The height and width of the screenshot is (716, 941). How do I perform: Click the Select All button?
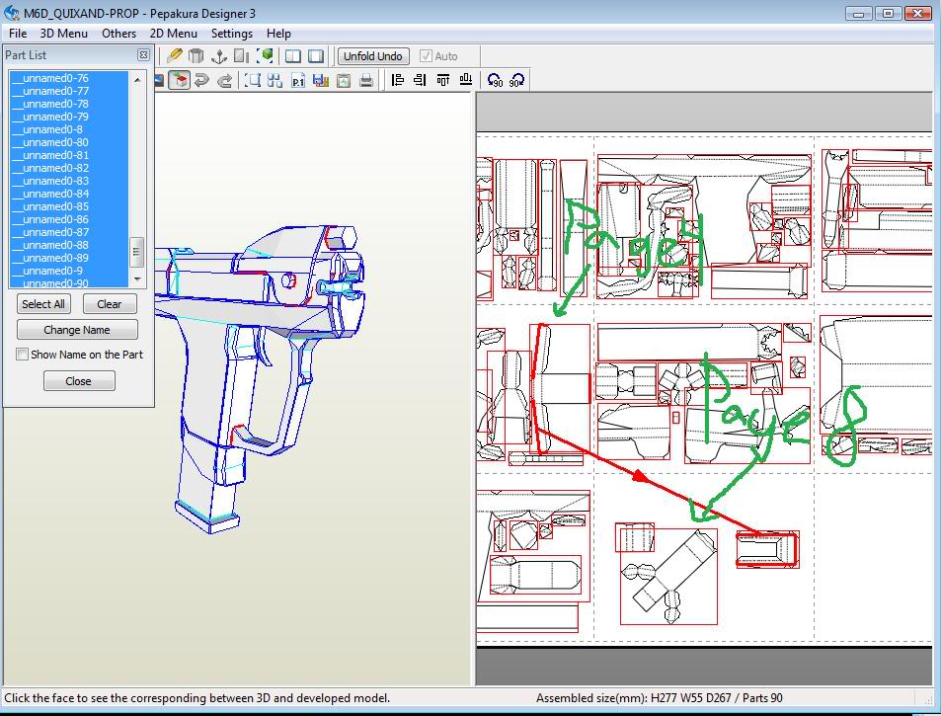[x=43, y=304]
